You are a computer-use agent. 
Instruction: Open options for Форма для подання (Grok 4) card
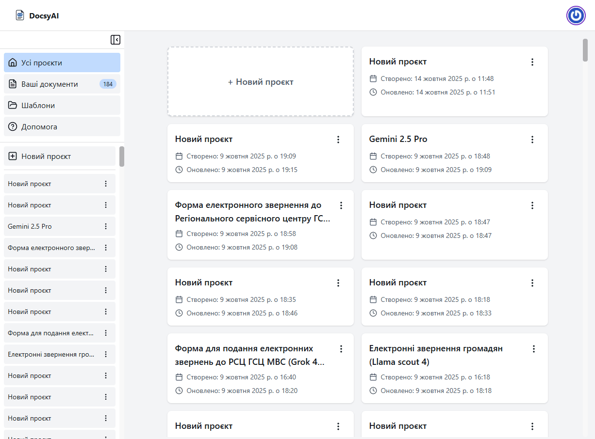coord(341,349)
